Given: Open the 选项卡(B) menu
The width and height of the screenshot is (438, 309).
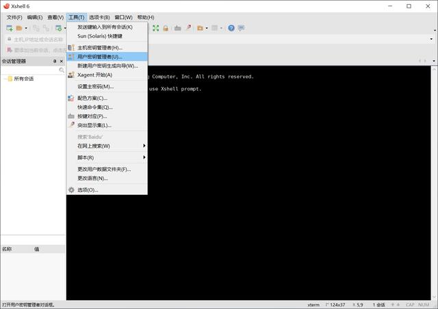Looking at the screenshot, I should tap(99, 17).
